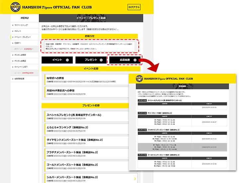The image size is (239, 183).
Task: Open 応募履歴 via the black button
Action: (x=125, y=60)
